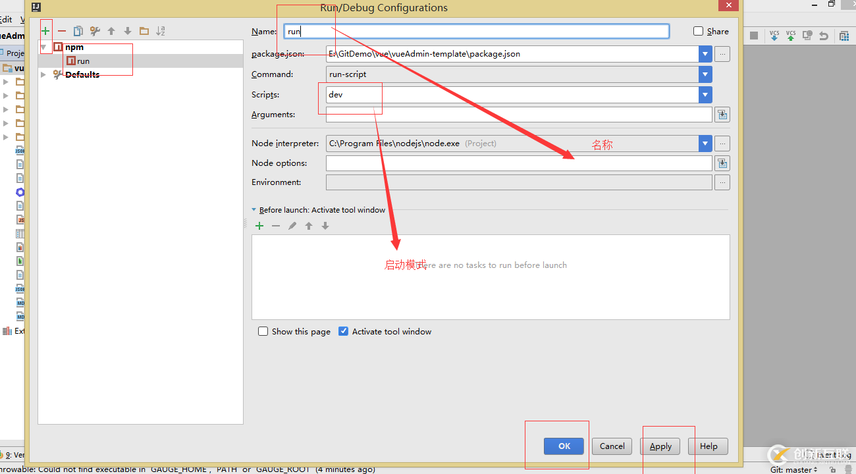Open configuration defaults wrench icon in toolbar
Screen dimensions: 856x474
click(x=95, y=31)
